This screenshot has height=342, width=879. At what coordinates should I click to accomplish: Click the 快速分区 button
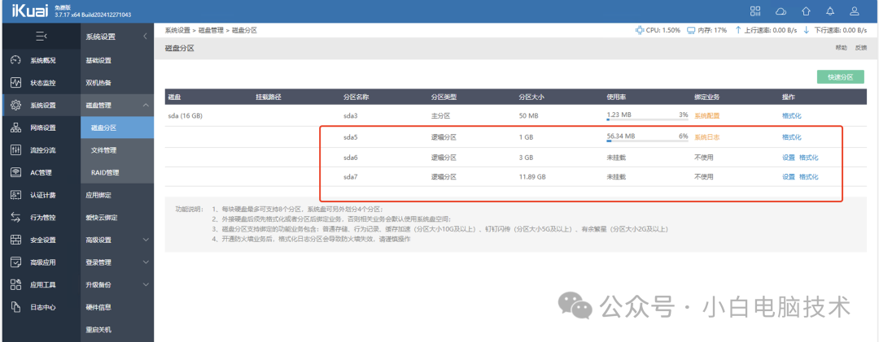click(840, 77)
